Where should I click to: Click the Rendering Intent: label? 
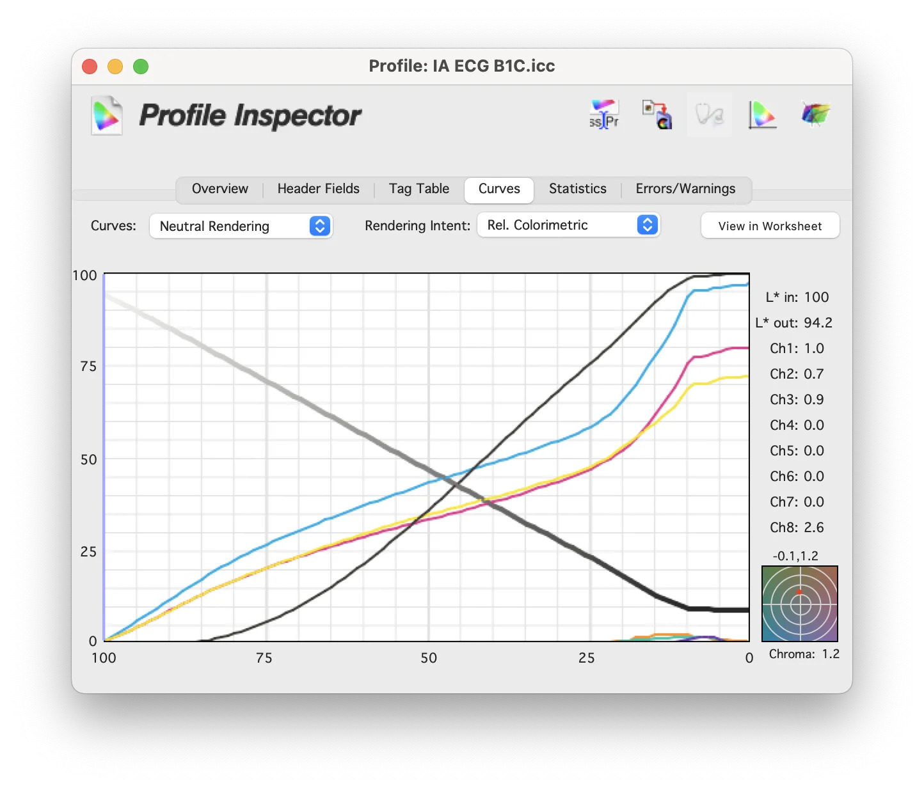(x=417, y=226)
